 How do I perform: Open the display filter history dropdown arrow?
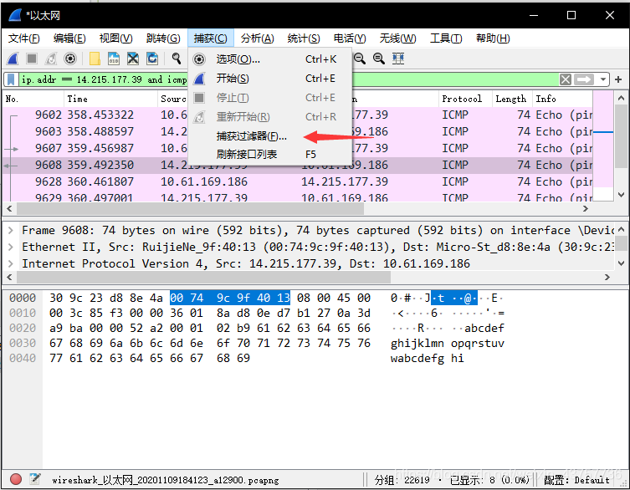click(603, 79)
